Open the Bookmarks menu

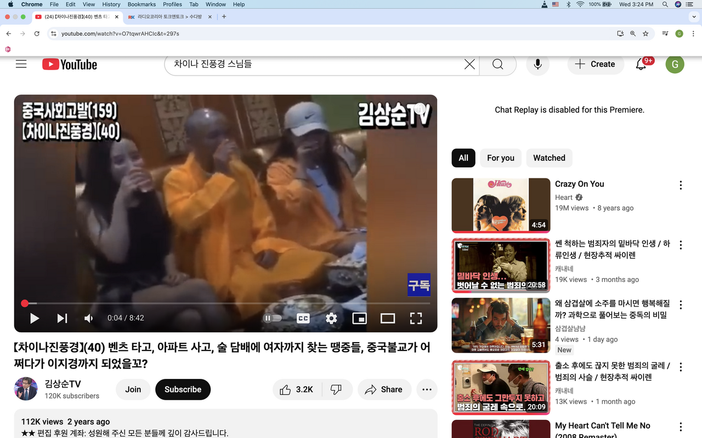point(141,4)
